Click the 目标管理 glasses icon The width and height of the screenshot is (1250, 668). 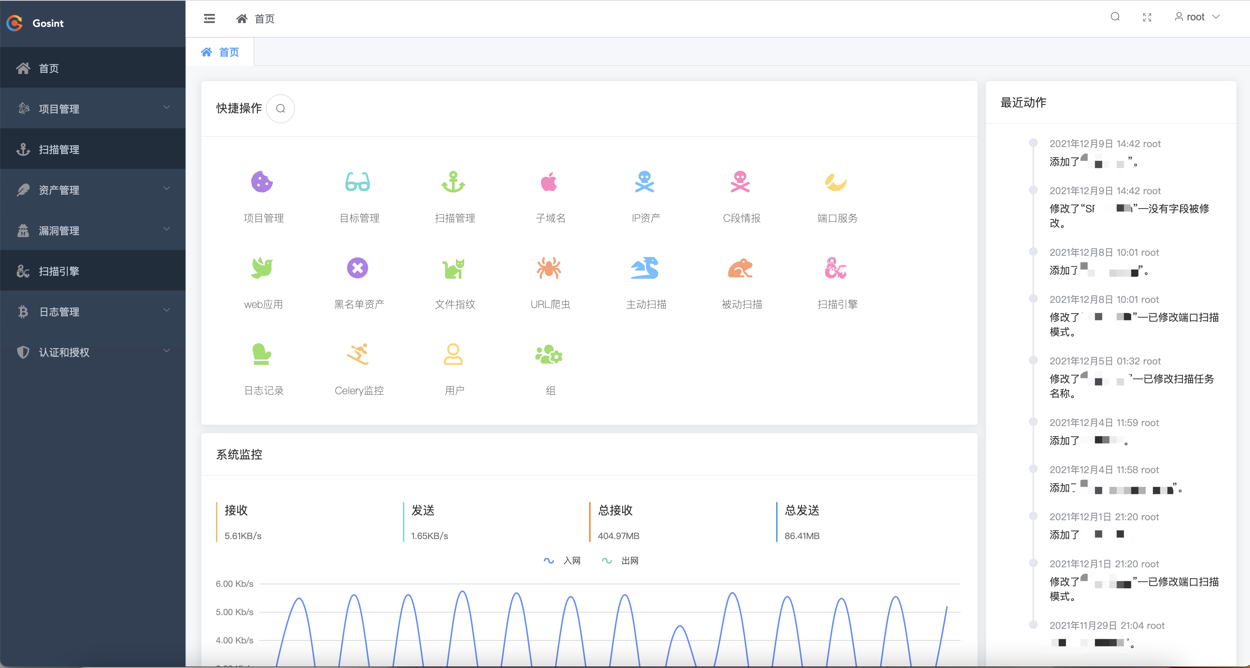coord(358,183)
